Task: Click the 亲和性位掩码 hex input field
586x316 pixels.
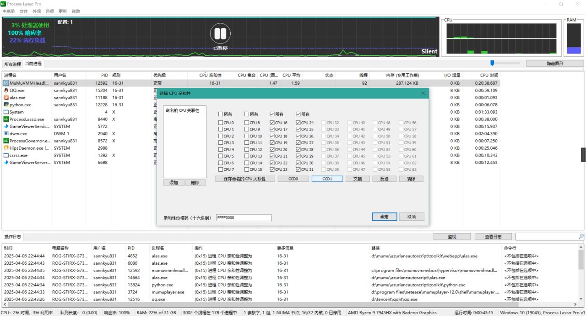Action: [244, 218]
